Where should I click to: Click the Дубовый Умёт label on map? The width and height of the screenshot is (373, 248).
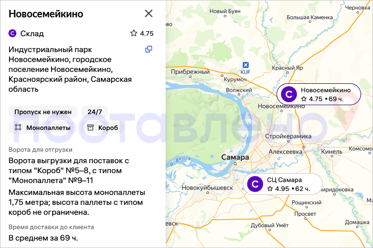click(270, 225)
